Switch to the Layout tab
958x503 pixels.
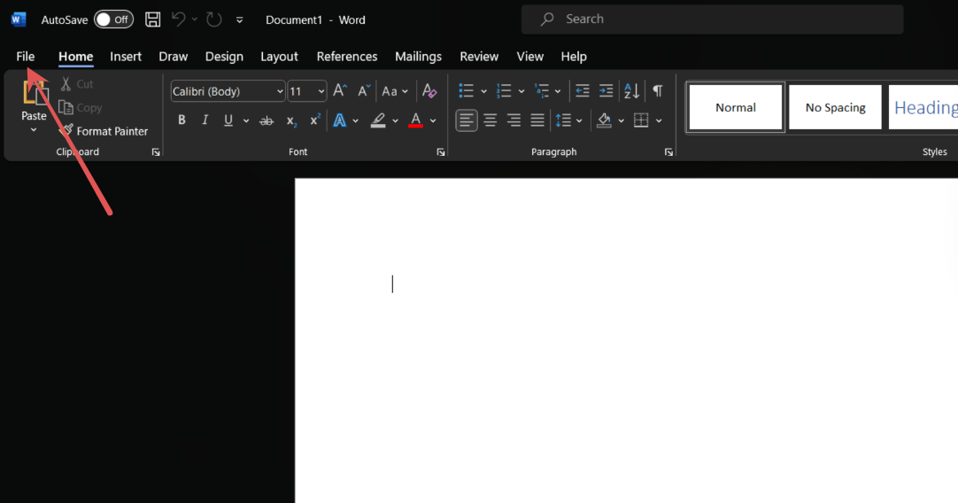(x=279, y=56)
